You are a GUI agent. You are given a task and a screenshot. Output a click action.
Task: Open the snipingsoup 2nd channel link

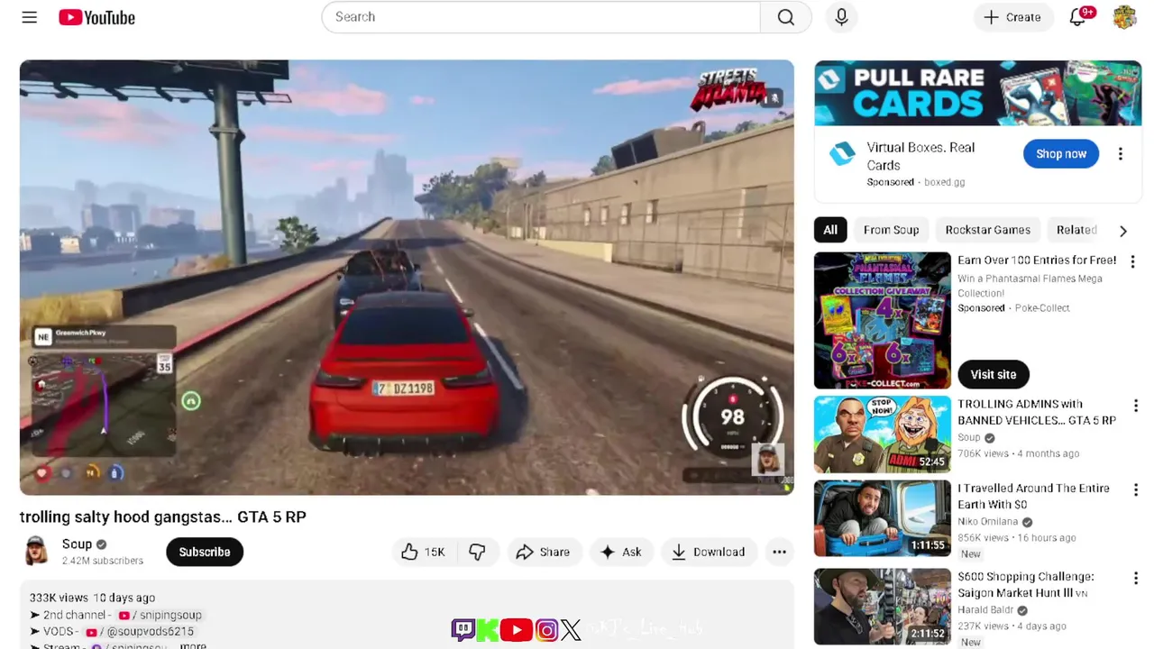coord(160,615)
